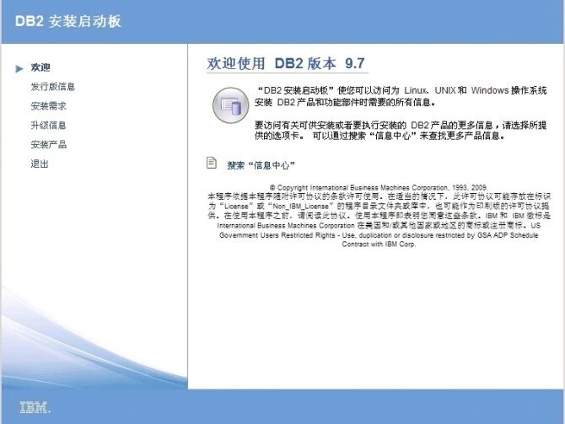Click the Government Users Restricted Rights line
The width and height of the screenshot is (565, 424).
[379, 235]
